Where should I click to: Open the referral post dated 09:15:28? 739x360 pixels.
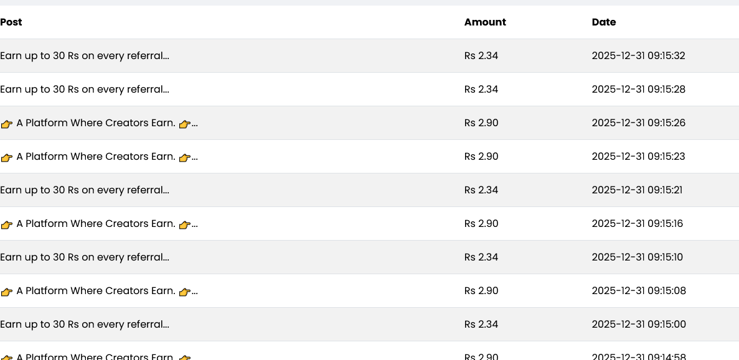pyautogui.click(x=85, y=90)
